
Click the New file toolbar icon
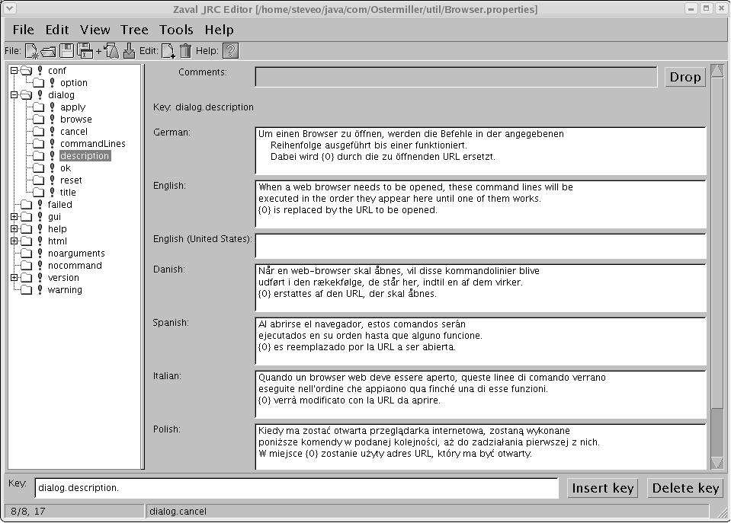[32, 51]
